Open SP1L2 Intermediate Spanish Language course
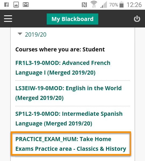The height and width of the screenshot is (161, 145). click(69, 118)
